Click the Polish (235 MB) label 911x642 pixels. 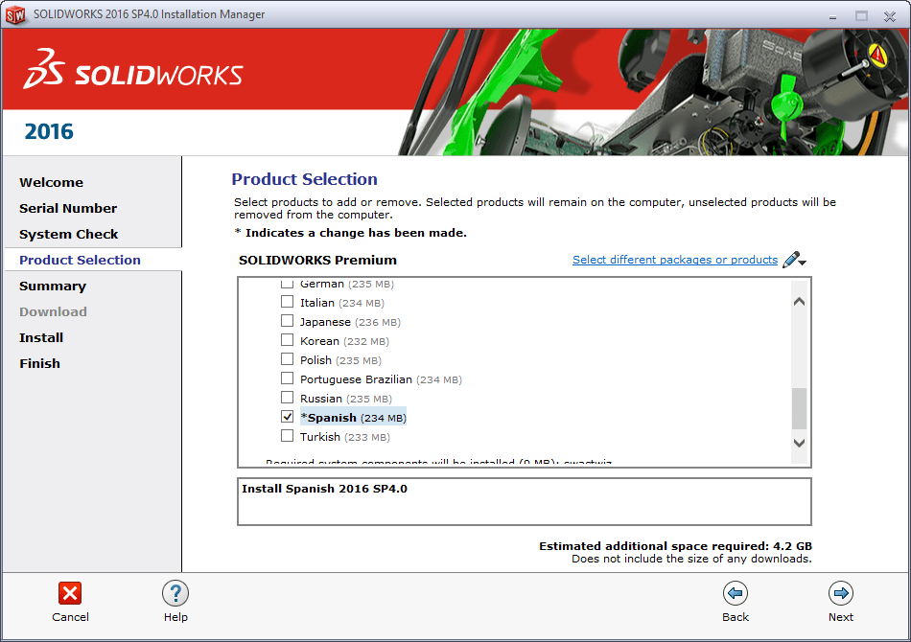click(x=340, y=360)
